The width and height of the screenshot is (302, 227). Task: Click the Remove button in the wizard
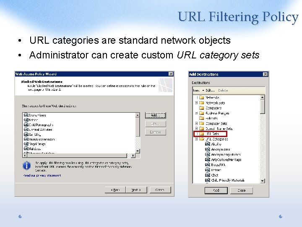(156, 132)
